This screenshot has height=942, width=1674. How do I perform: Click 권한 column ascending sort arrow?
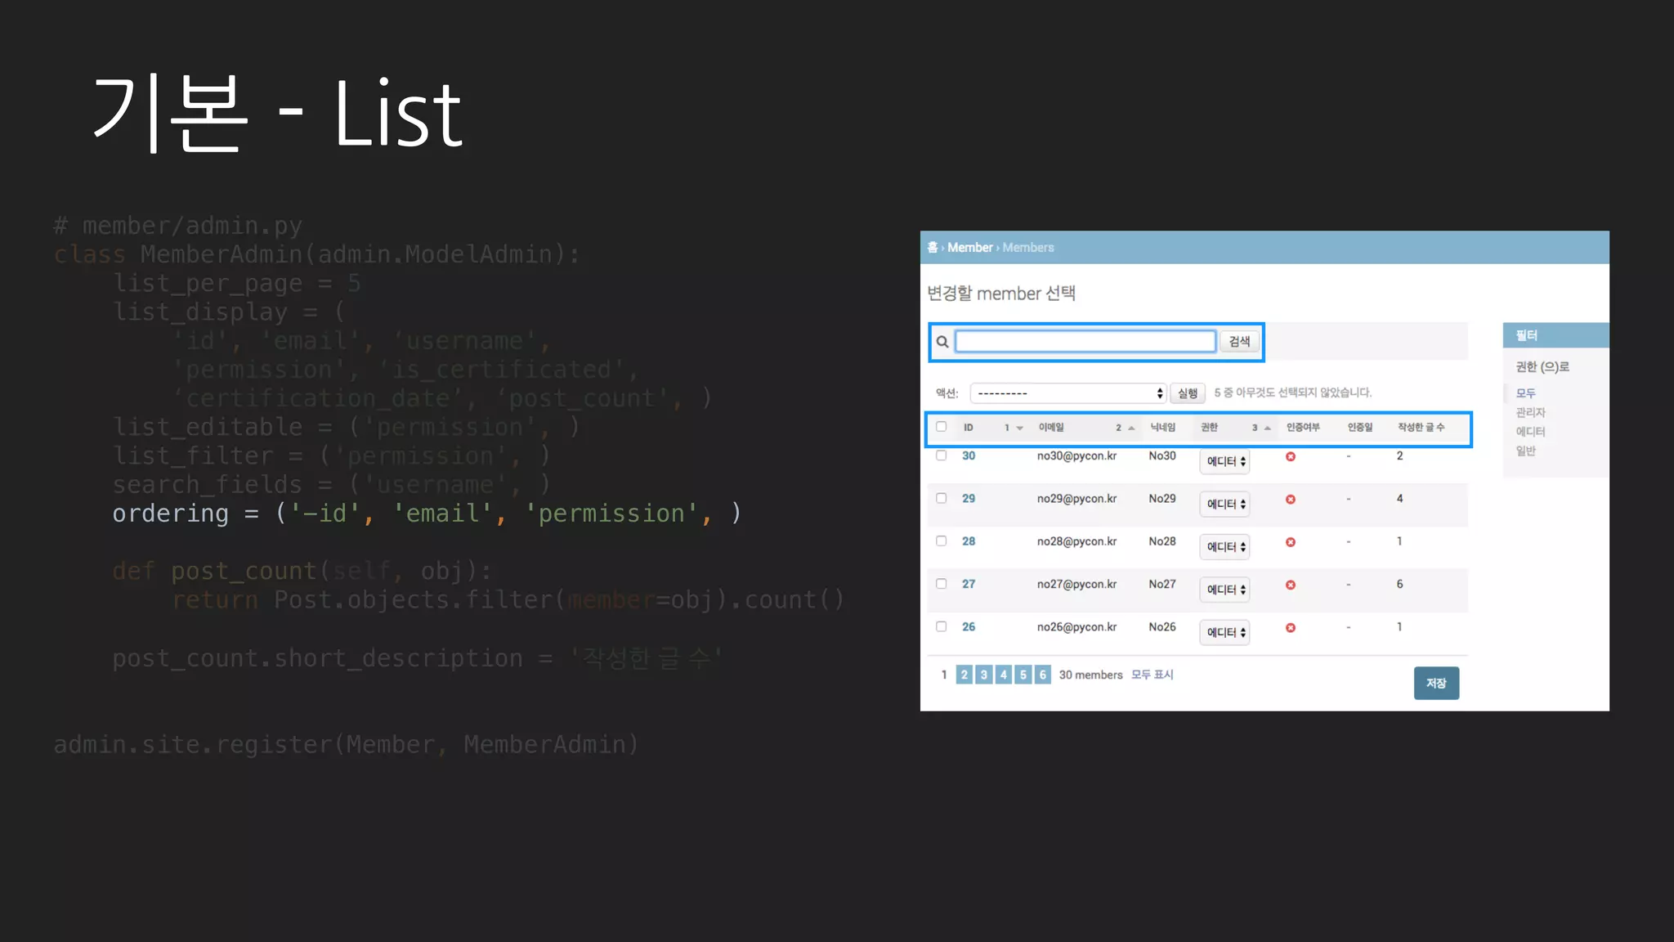tap(1267, 428)
